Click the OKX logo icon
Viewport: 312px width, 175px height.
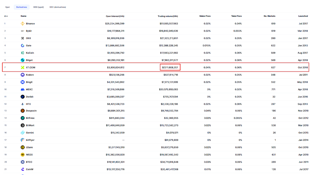(x=23, y=38)
